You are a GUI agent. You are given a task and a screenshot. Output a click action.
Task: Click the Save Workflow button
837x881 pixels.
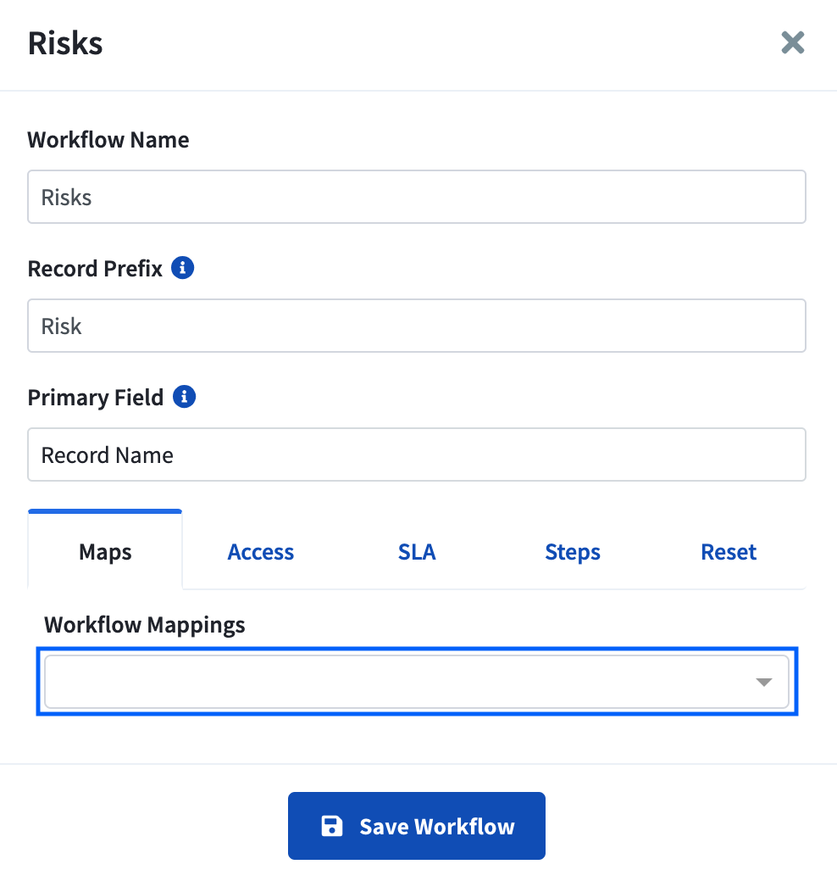[x=417, y=825]
